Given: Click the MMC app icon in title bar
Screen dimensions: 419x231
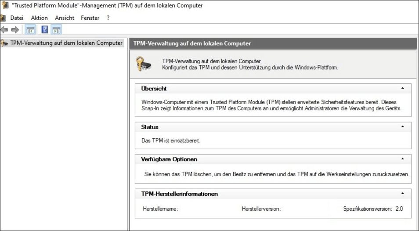Looking at the screenshot, I should click(4, 5).
